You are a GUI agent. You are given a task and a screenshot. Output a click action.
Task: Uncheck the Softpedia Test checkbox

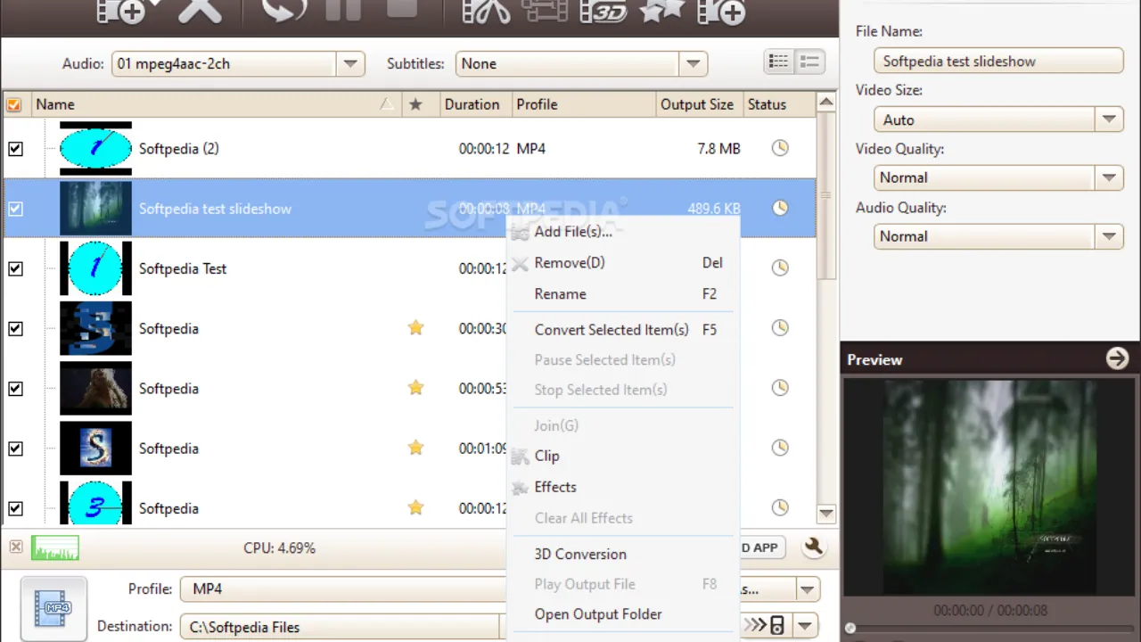click(x=15, y=268)
